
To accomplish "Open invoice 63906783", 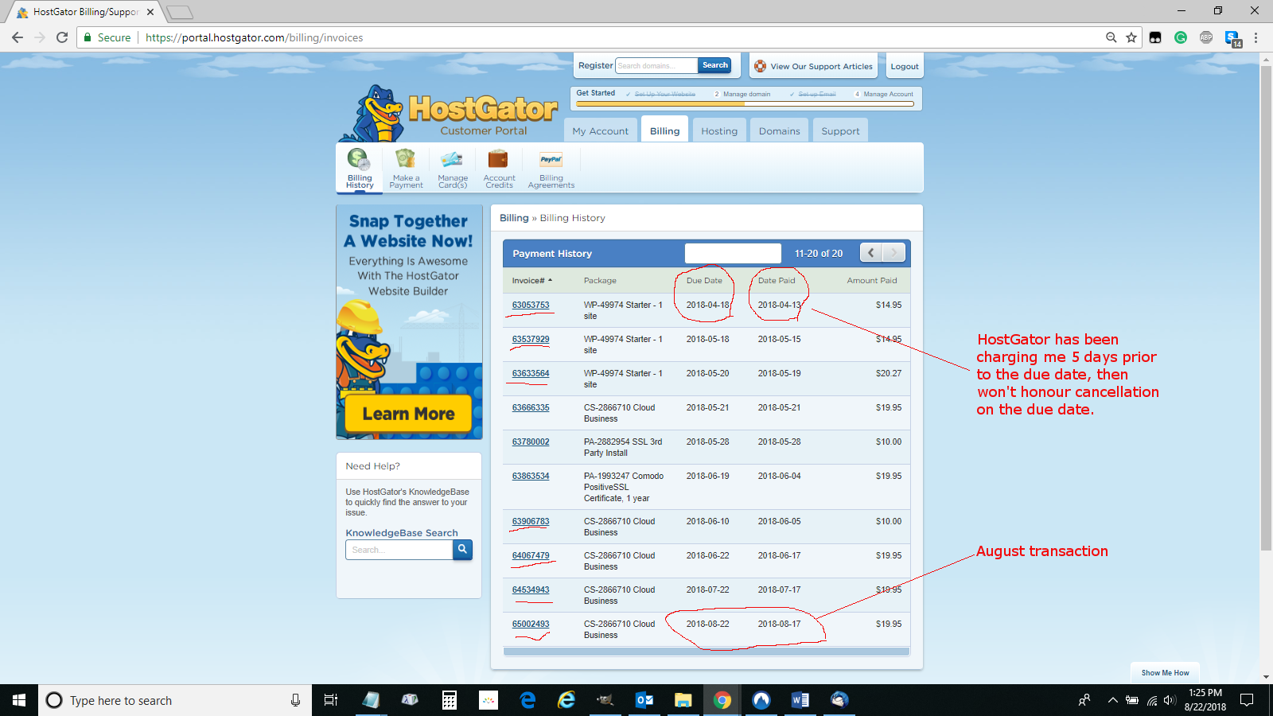I will click(x=531, y=521).
